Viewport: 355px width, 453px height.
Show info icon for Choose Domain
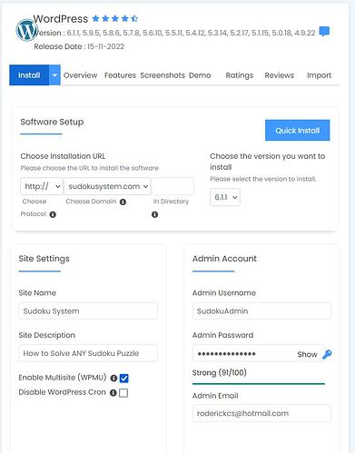click(x=123, y=202)
